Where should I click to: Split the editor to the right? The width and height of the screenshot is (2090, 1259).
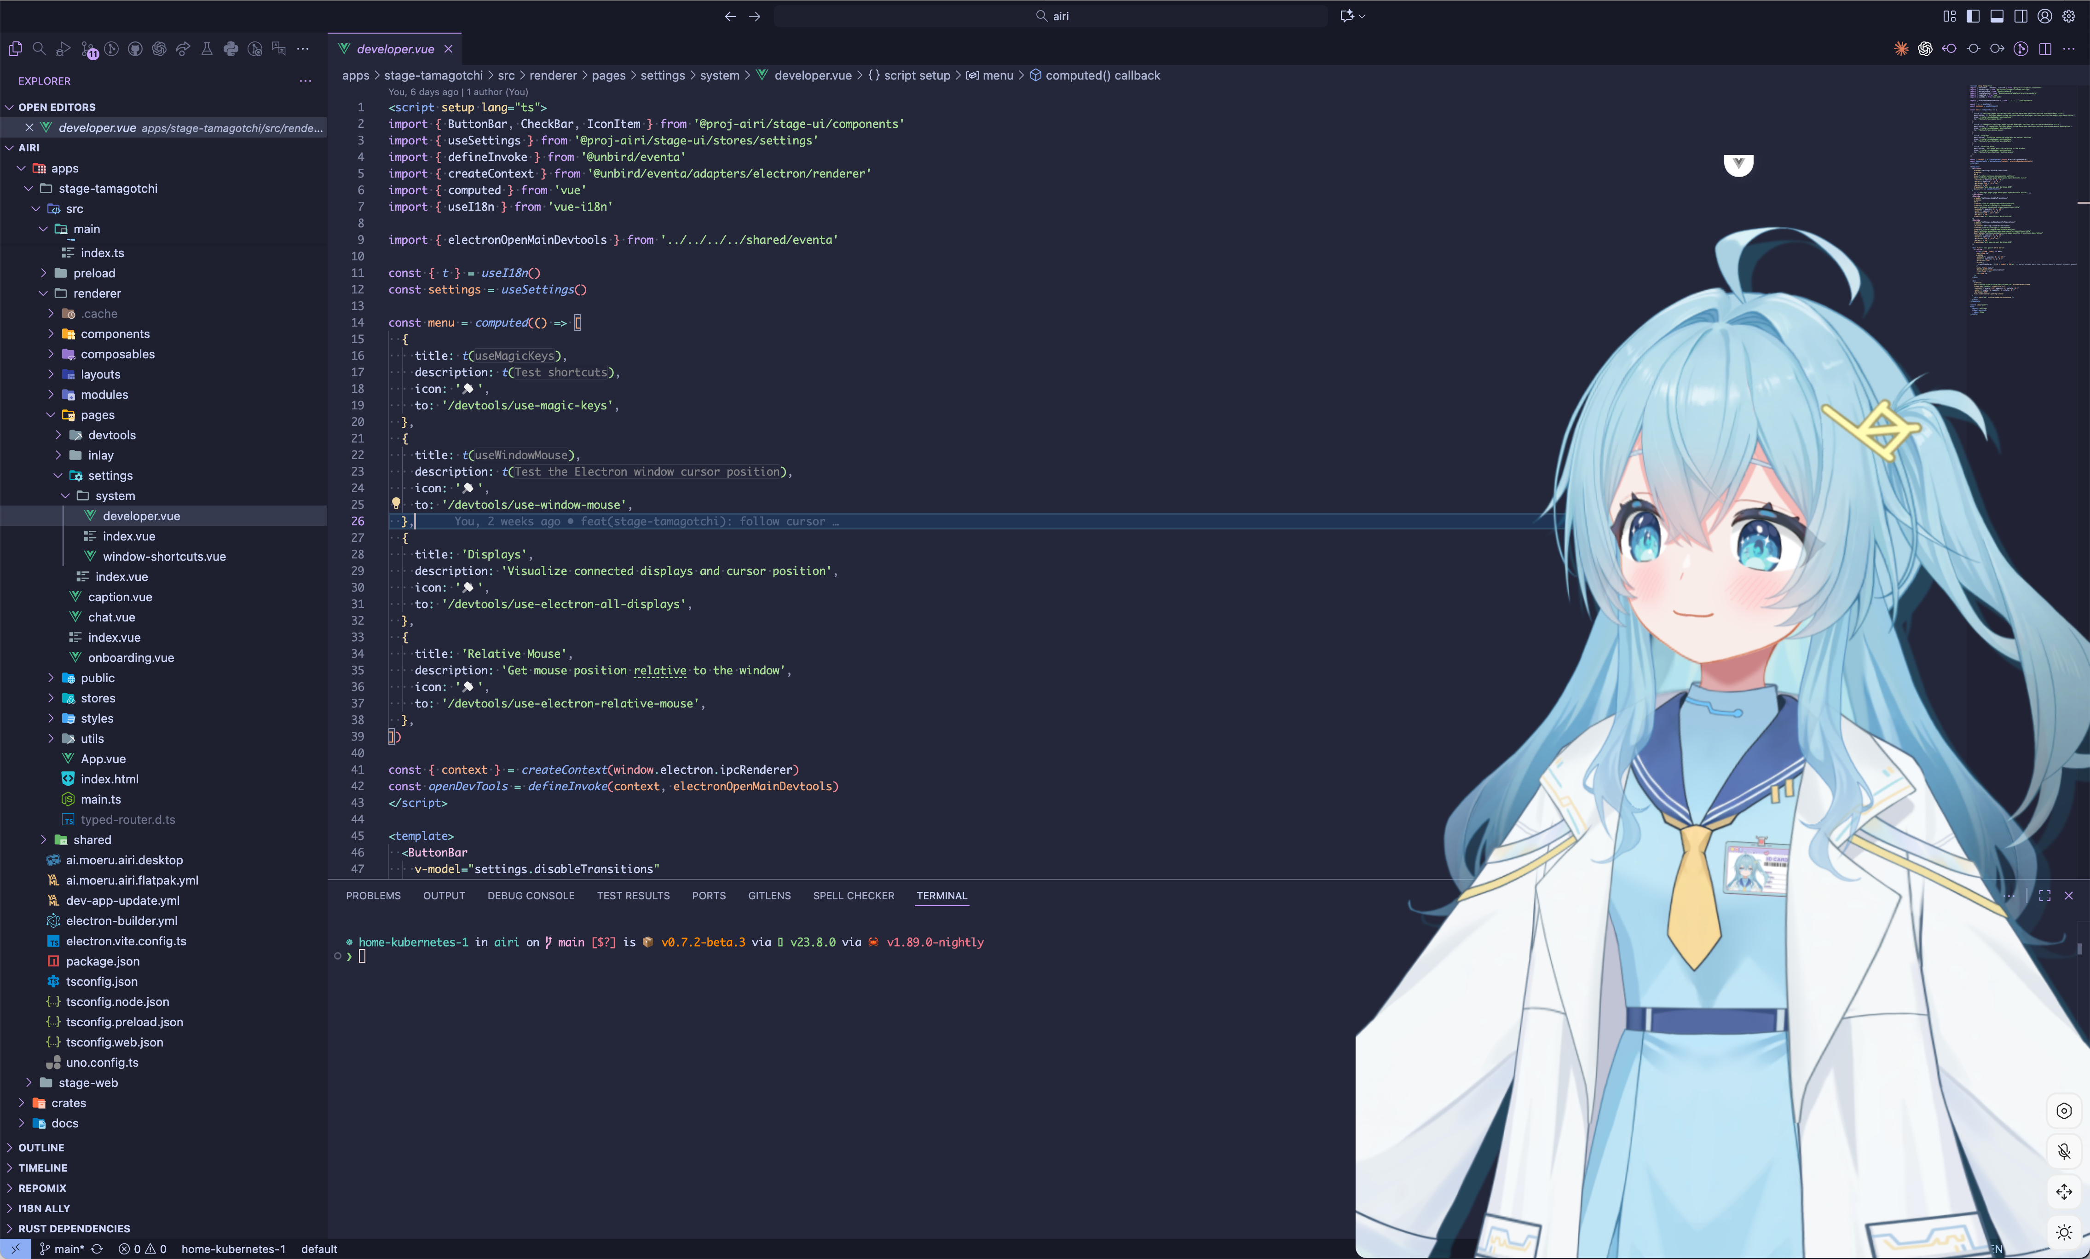pos(2045,49)
